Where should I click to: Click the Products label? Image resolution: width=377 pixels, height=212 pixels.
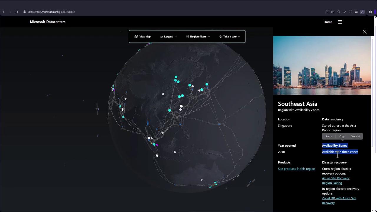pos(284,163)
